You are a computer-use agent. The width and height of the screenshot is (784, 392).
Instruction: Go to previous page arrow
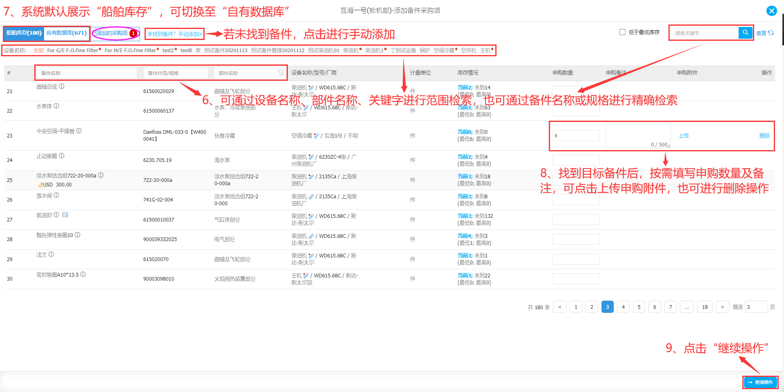coord(559,307)
